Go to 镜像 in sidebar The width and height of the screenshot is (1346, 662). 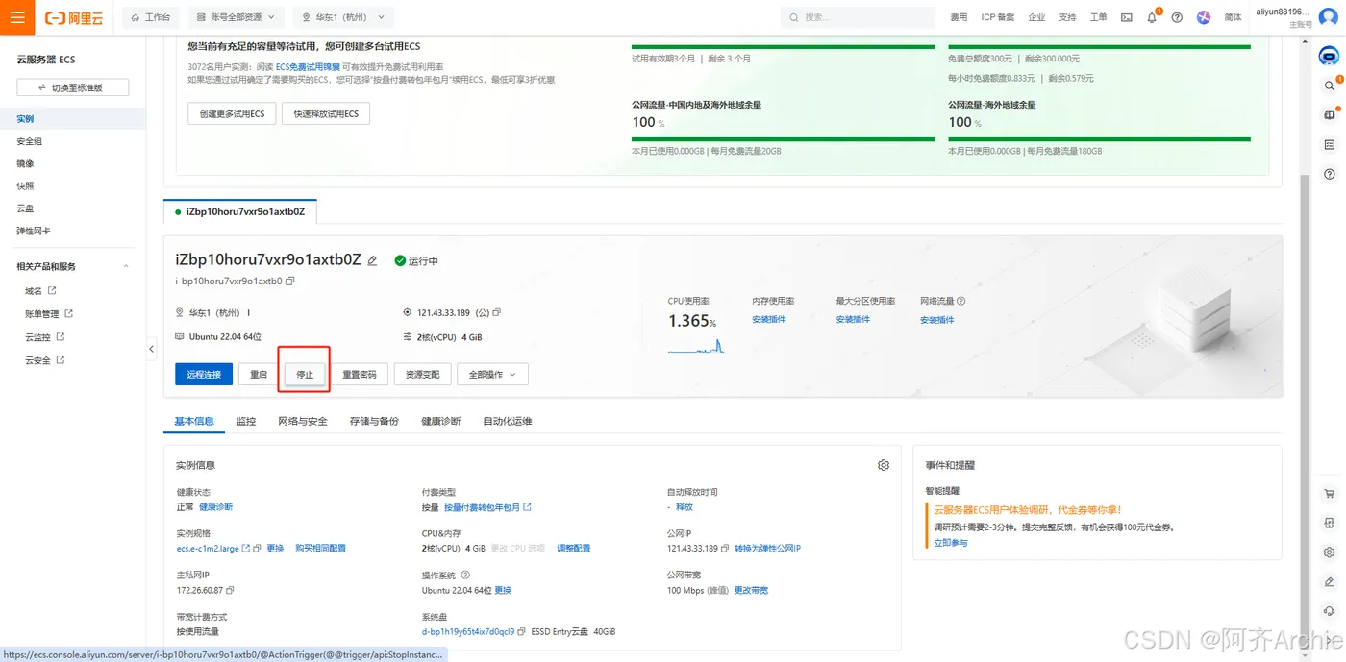coord(25,163)
